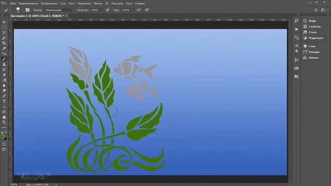The height and width of the screenshot is (186, 331).
Task: Select the Brush tool in the tools panel
Action: (x=4, y=59)
